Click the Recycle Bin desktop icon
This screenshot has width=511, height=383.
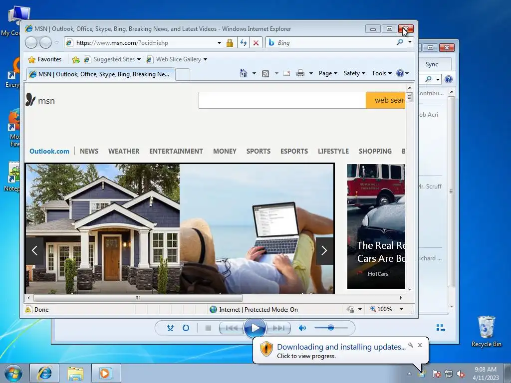486,331
